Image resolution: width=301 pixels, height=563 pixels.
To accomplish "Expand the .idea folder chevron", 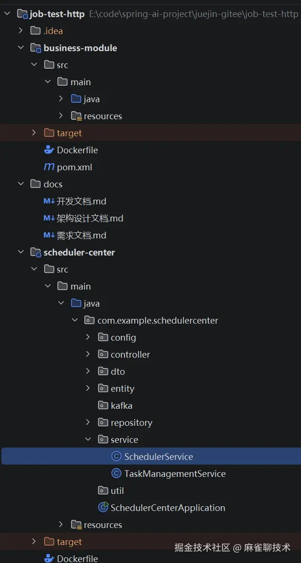I will coord(21,31).
